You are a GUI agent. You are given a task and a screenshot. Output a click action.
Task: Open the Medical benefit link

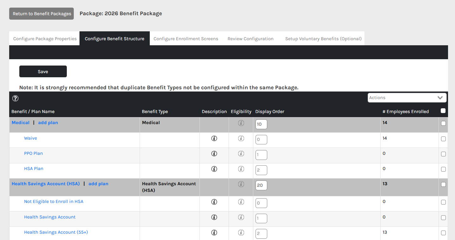pos(21,123)
